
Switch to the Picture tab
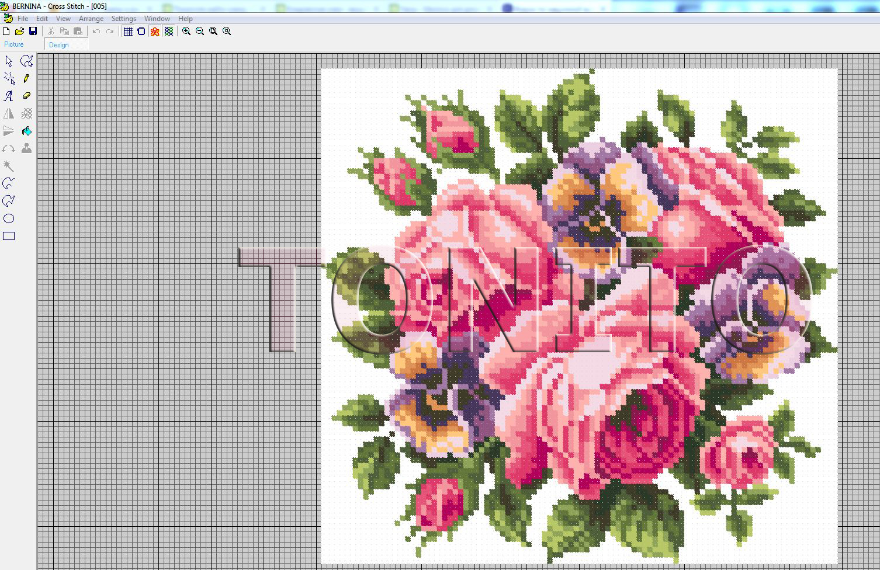(14, 44)
